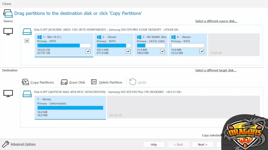Screen dimensions: 268x150
Task: Select the Copy Partitions tool icon
Action: tap(25, 82)
